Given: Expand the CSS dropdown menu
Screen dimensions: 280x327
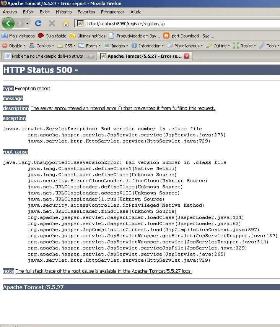Looking at the screenshot, I should point(74,45).
